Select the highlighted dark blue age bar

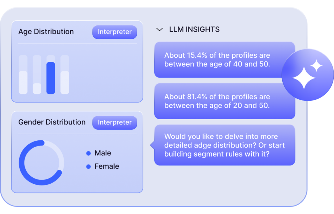coord(51,78)
